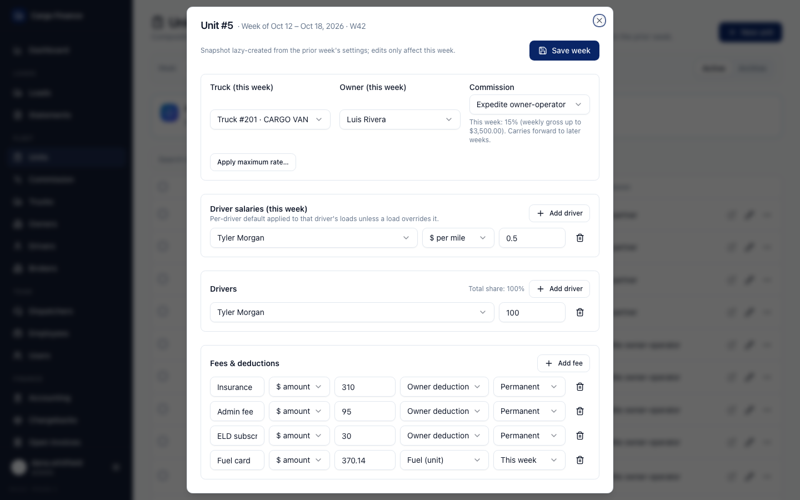Viewport: 800px width, 500px height.
Task: Edit the 30 ELD amount field
Action: coord(364,436)
